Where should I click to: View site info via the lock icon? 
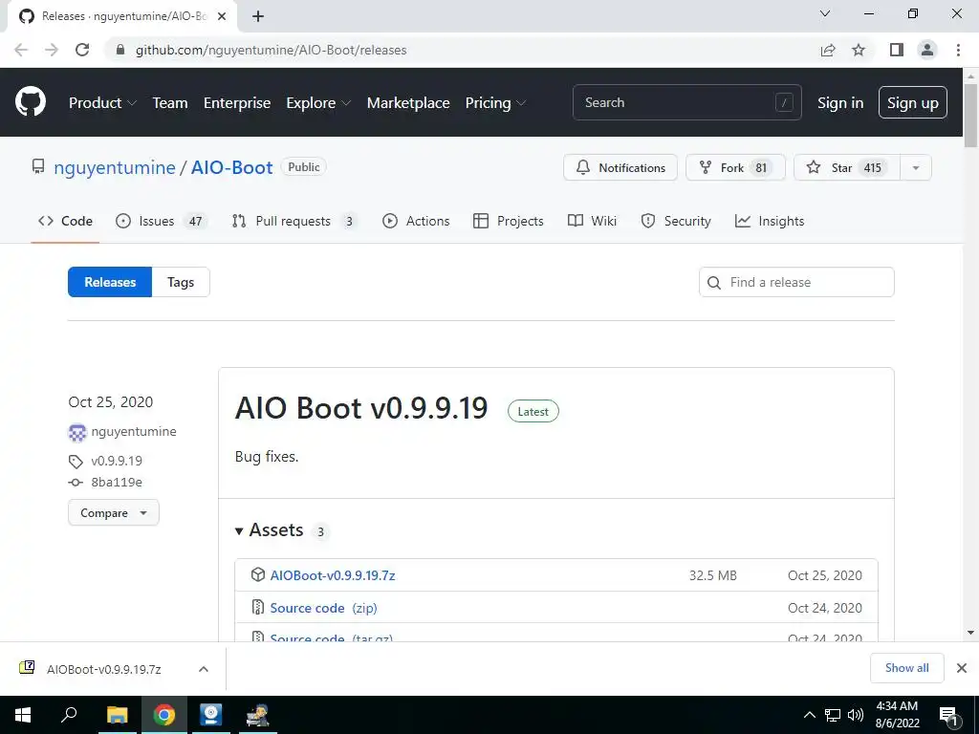click(120, 50)
